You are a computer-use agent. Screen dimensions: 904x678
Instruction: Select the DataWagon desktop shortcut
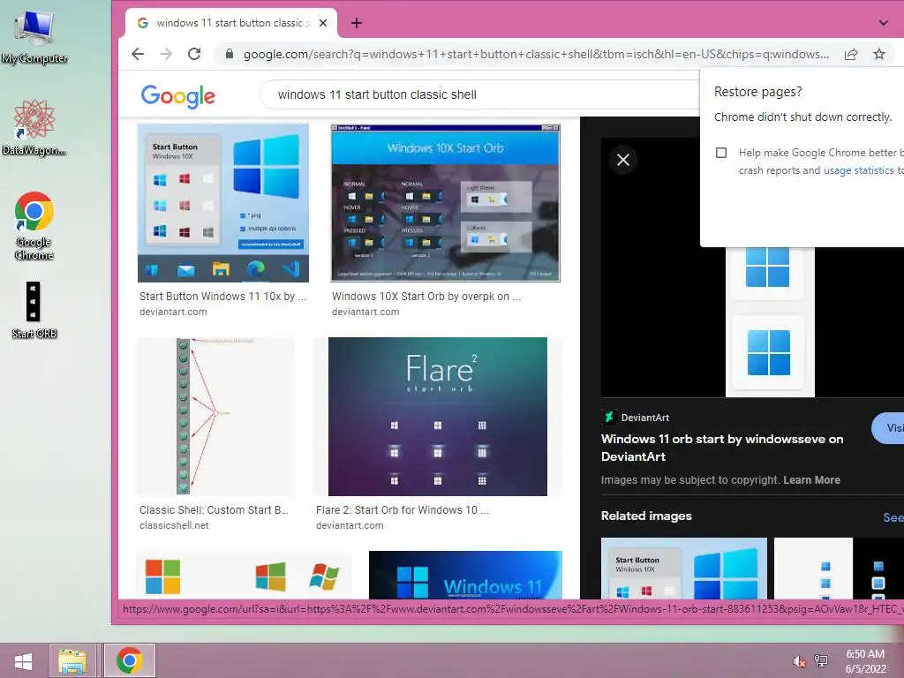[34, 127]
